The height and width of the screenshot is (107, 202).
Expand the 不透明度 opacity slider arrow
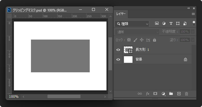(193, 32)
